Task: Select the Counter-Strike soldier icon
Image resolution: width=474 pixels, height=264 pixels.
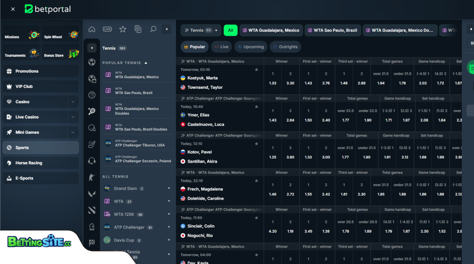Action: [x=92, y=177]
